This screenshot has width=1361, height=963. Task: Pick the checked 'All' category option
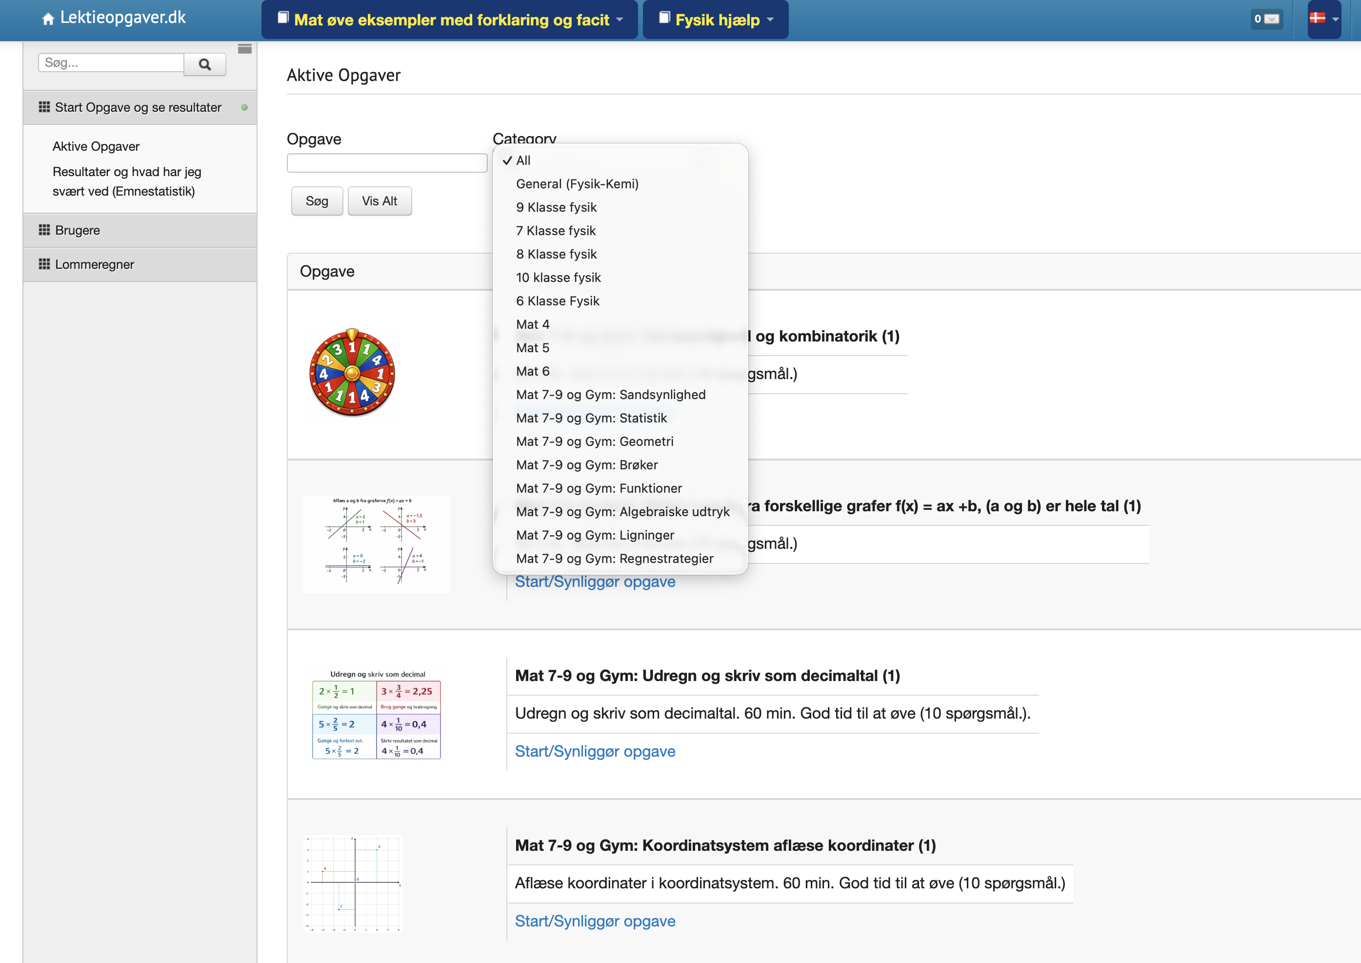(x=523, y=160)
